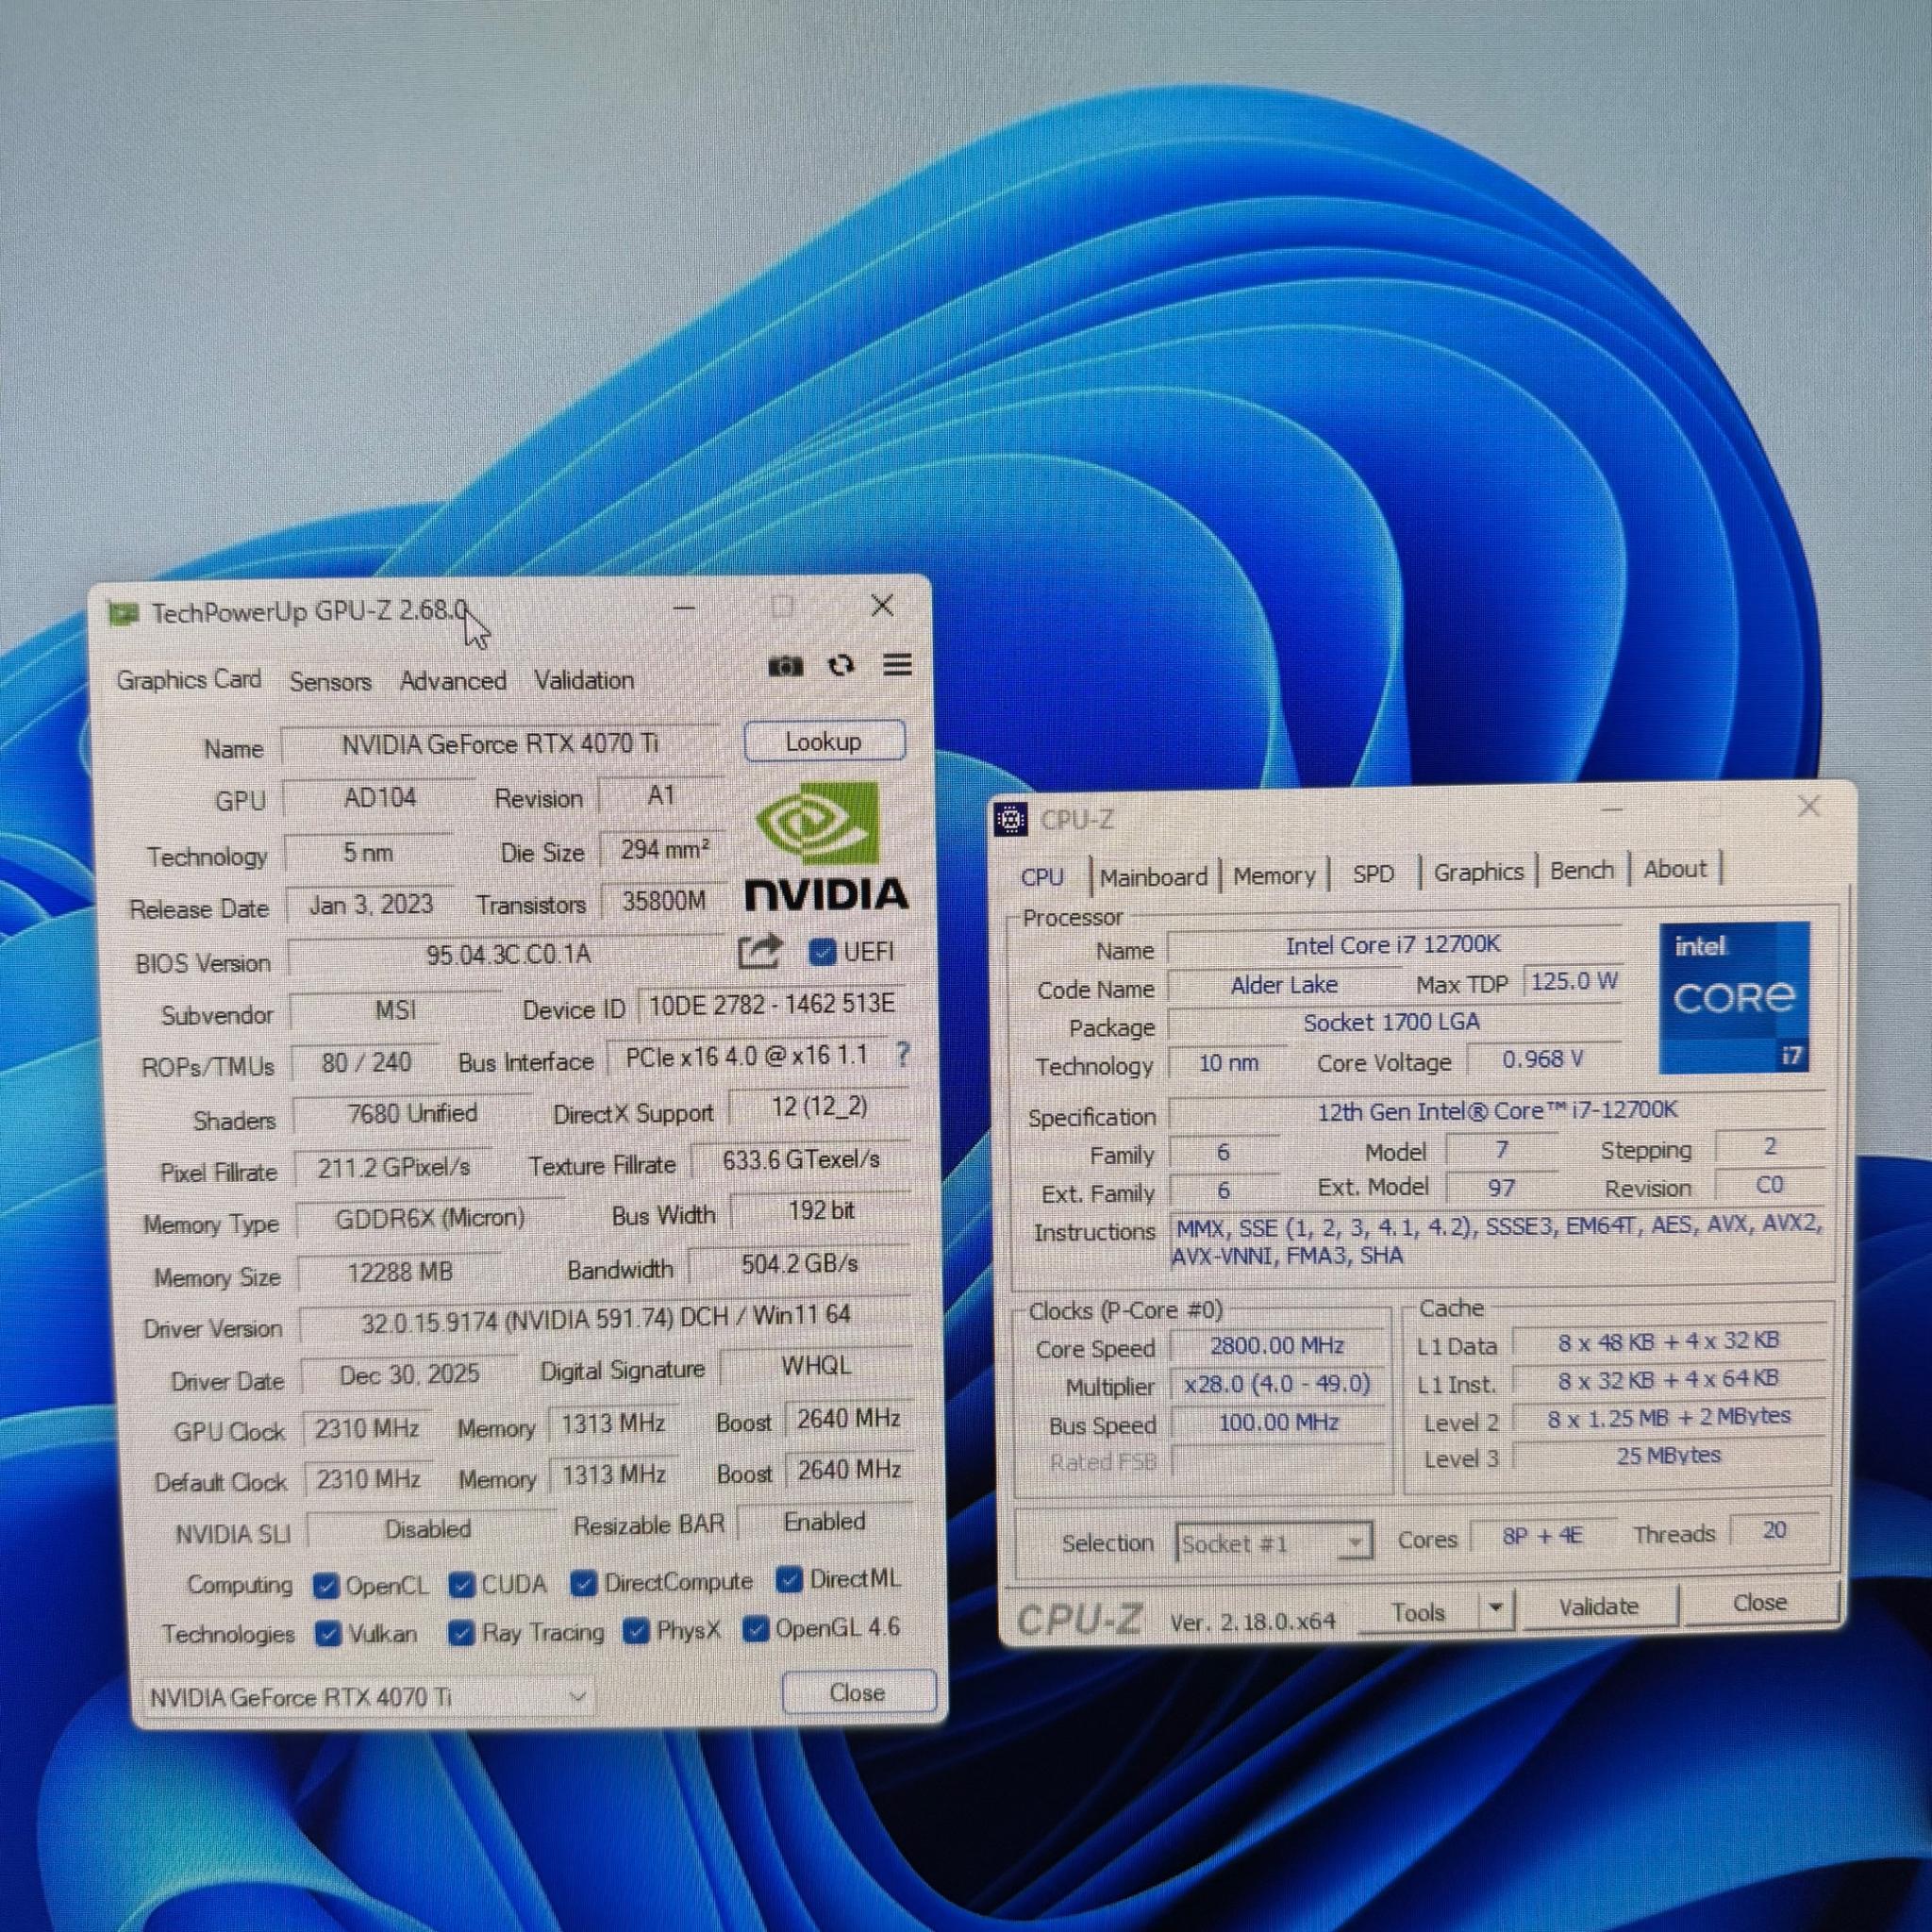The height and width of the screenshot is (1932, 1932).
Task: Click the Validate button in CPU-Z
Action: [1598, 1606]
